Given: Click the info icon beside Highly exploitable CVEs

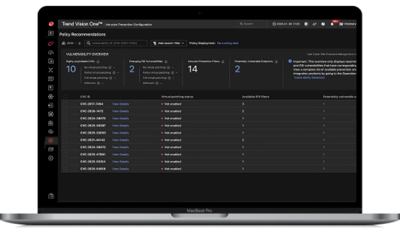Looking at the screenshot, I should click(x=98, y=61).
